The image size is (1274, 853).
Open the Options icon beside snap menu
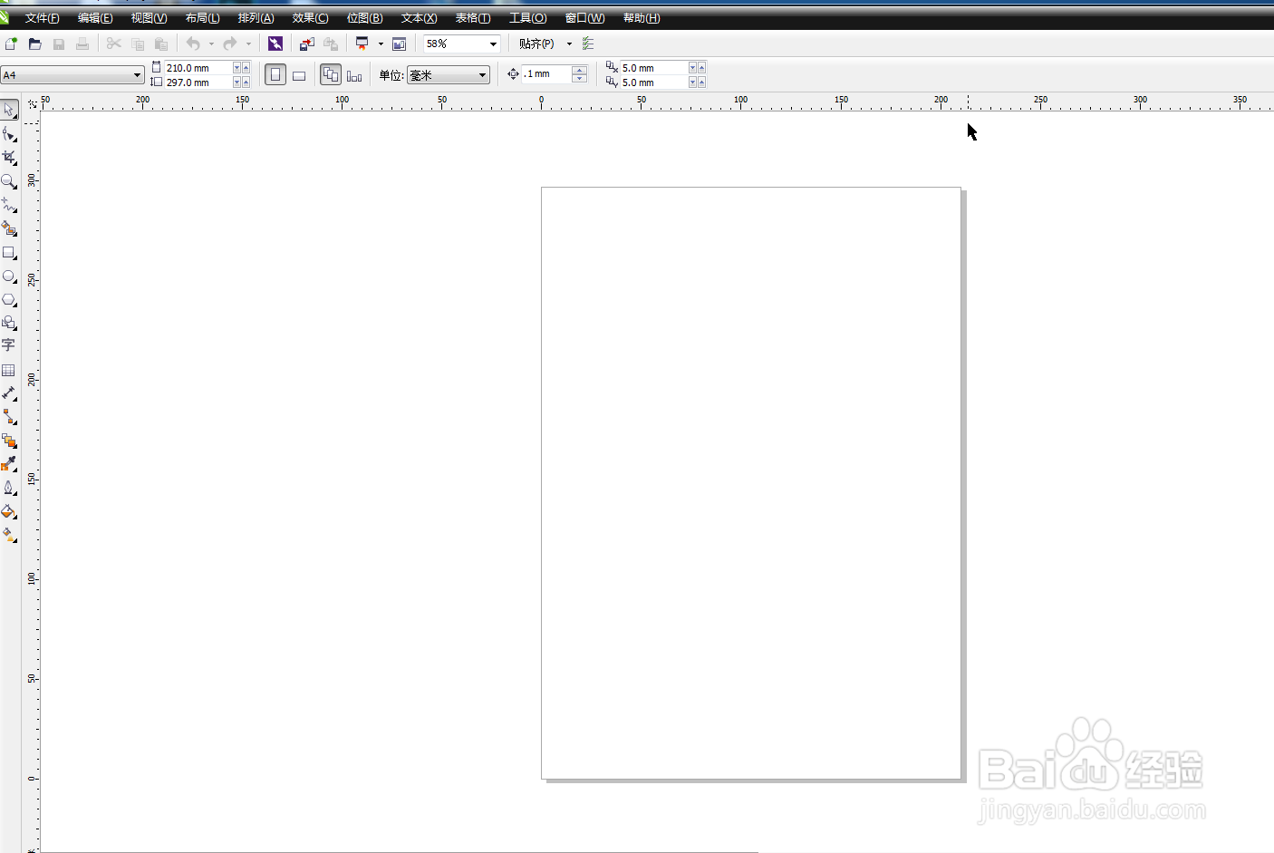(588, 44)
